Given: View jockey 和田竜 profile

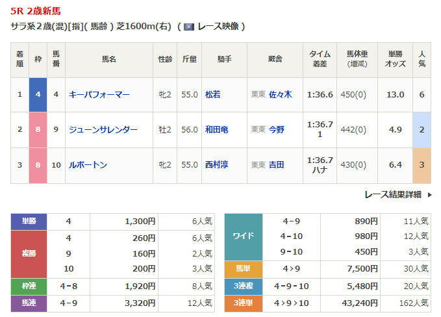Looking at the screenshot, I should click(216, 129).
